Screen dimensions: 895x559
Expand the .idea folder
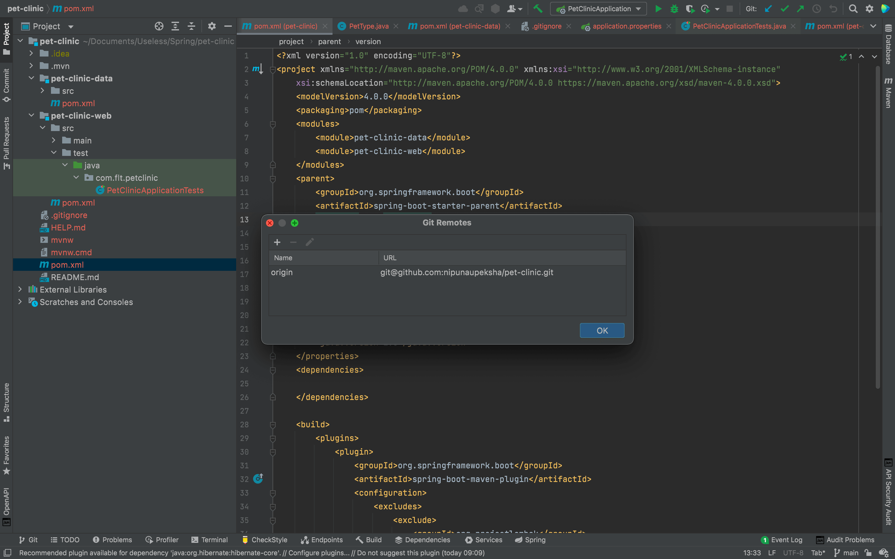point(31,54)
